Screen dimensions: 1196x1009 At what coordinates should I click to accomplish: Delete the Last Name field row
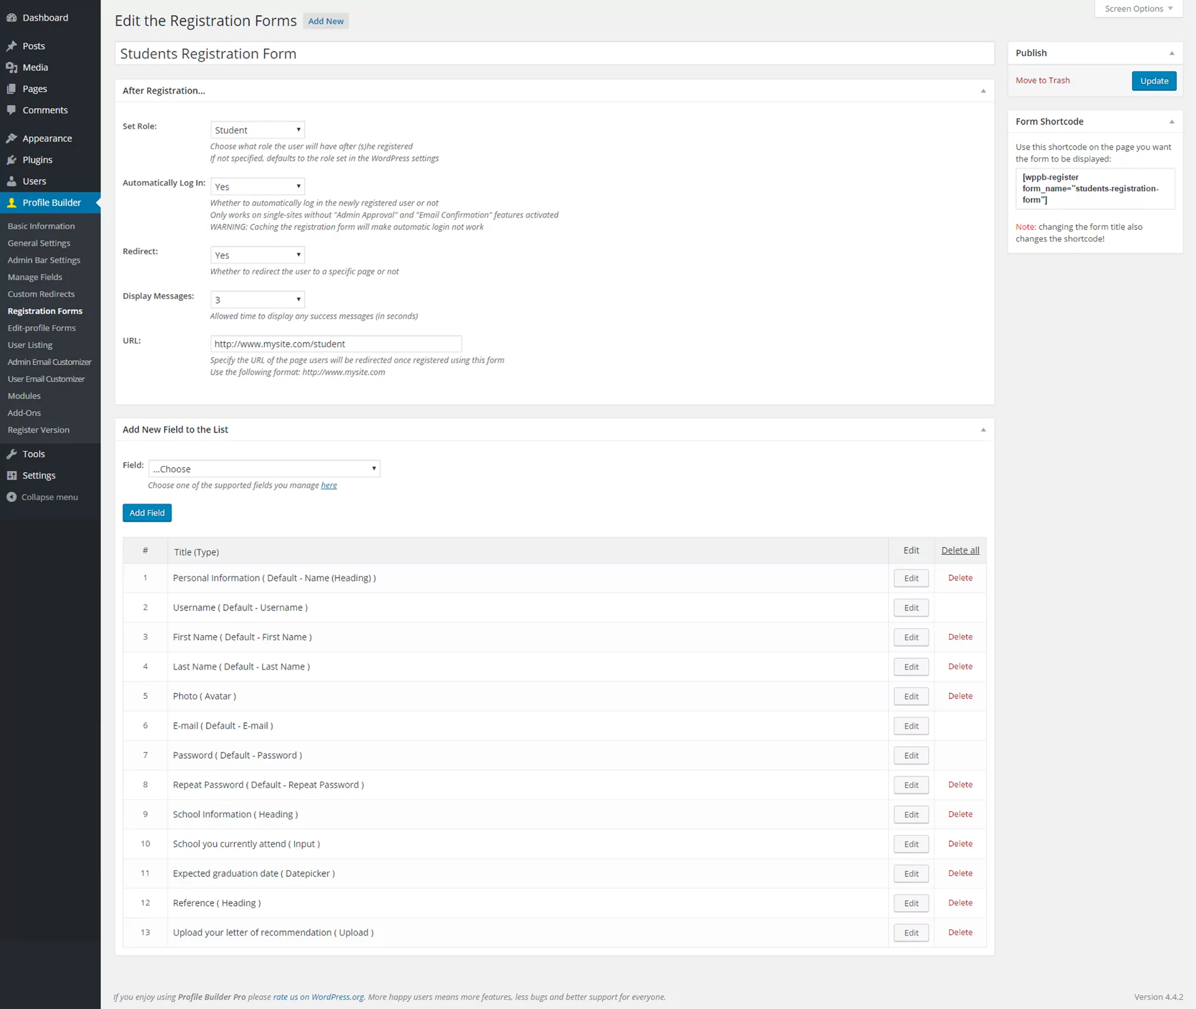point(960,666)
